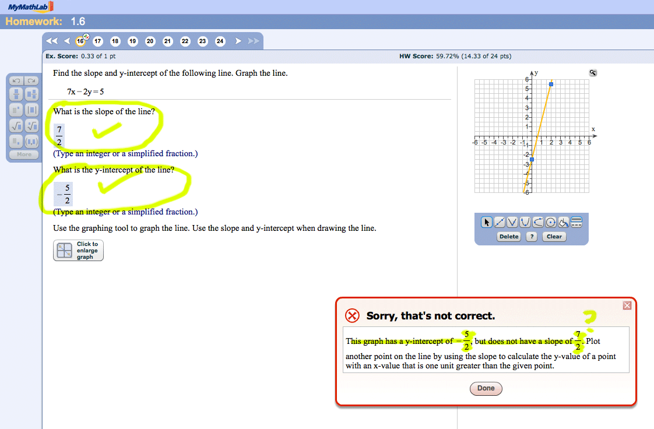Click the equation 7x − 2y = 5
The height and width of the screenshot is (429, 654).
click(x=86, y=92)
